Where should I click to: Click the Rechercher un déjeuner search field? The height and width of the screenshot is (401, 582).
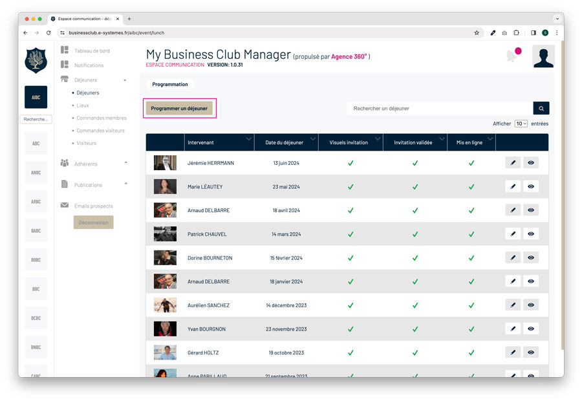click(440, 109)
